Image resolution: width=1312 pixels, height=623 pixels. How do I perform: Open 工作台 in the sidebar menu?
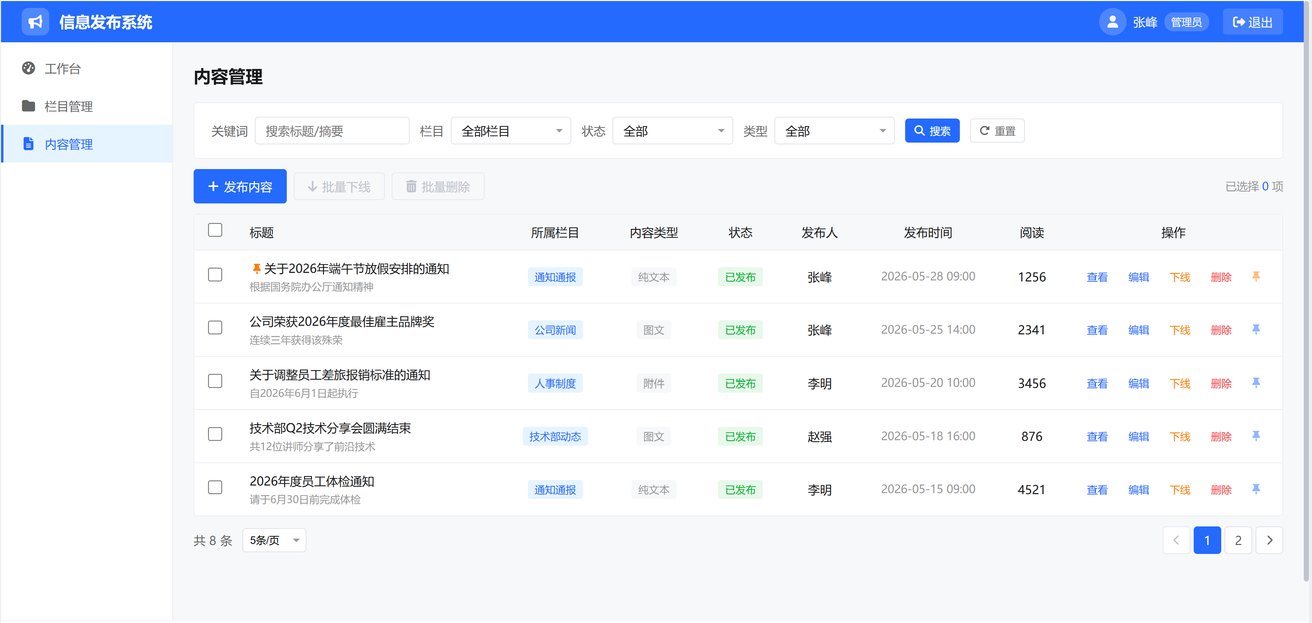tap(87, 68)
